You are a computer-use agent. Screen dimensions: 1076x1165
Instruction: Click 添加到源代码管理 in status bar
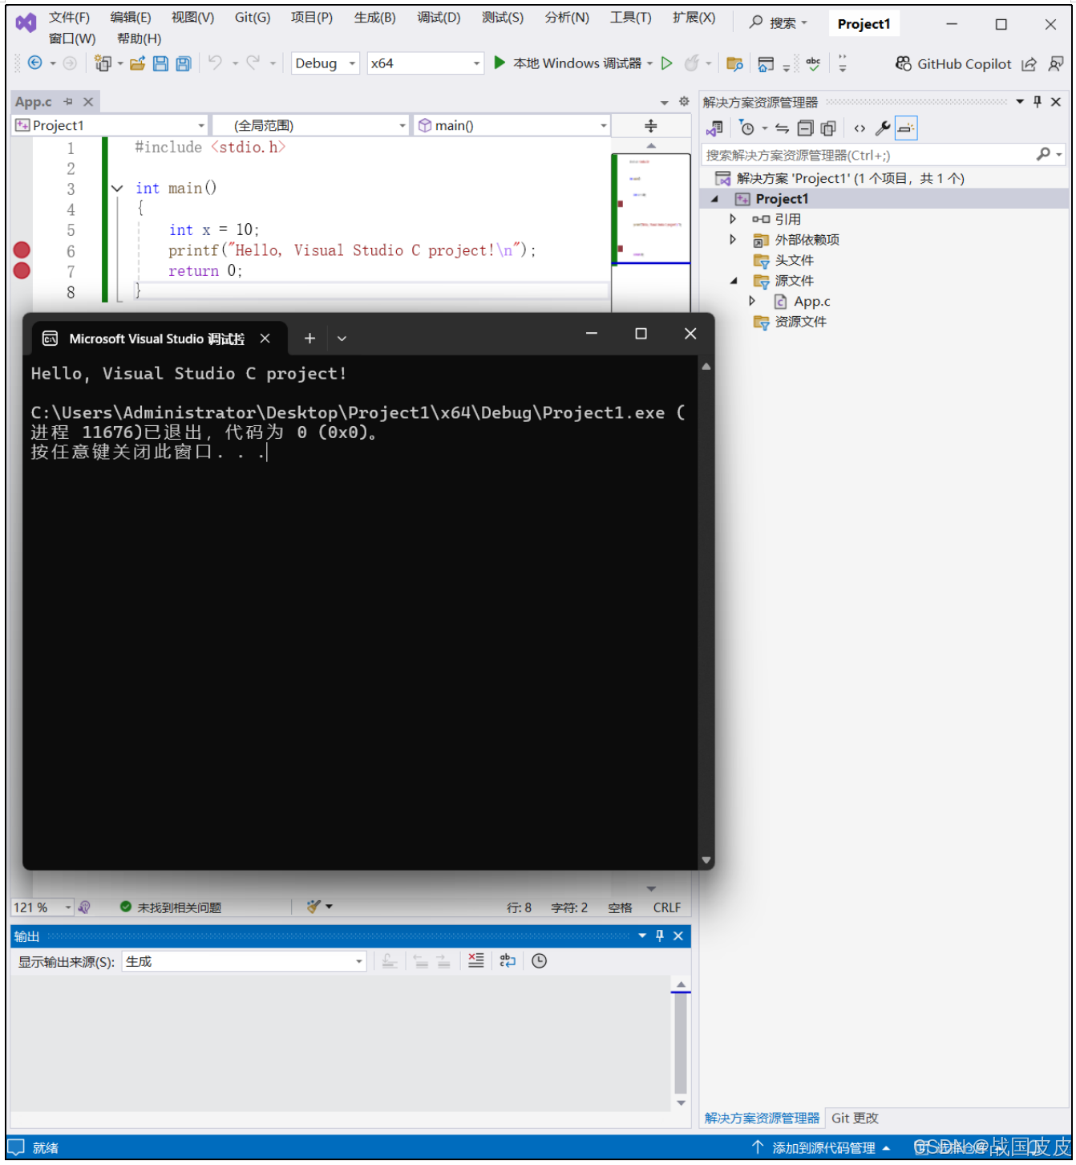click(822, 1148)
